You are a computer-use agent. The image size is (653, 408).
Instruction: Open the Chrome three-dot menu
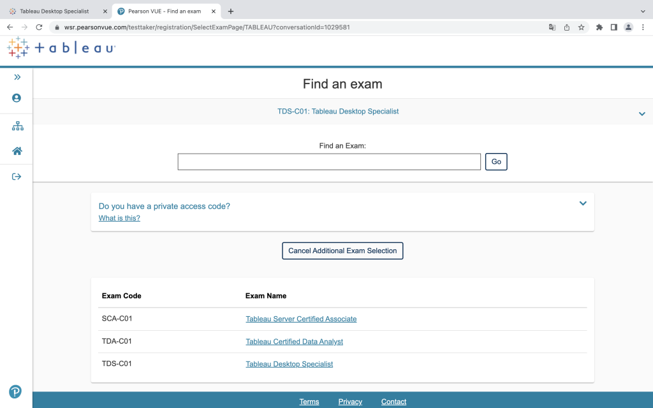click(643, 27)
